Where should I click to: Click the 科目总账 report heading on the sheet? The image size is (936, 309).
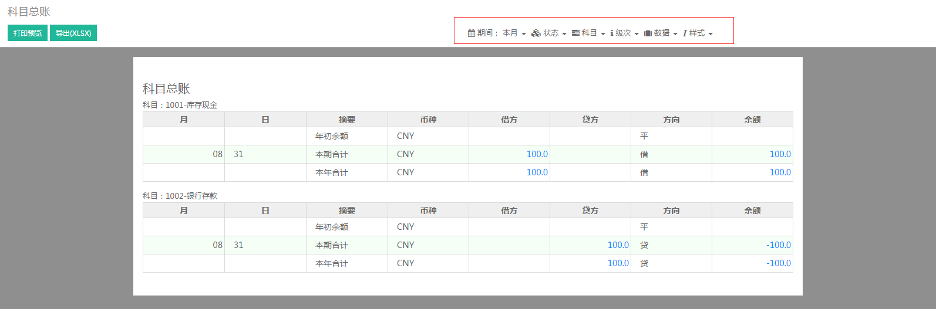point(166,89)
